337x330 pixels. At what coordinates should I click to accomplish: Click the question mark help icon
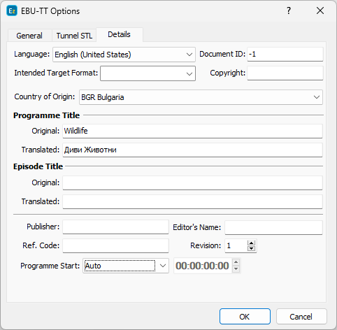pos(289,10)
